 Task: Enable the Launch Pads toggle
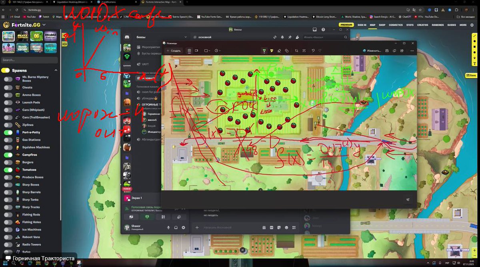coord(8,102)
